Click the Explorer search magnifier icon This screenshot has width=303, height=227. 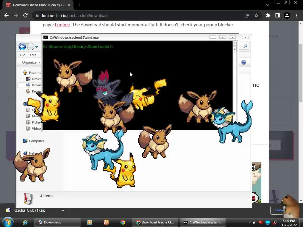(245, 46)
